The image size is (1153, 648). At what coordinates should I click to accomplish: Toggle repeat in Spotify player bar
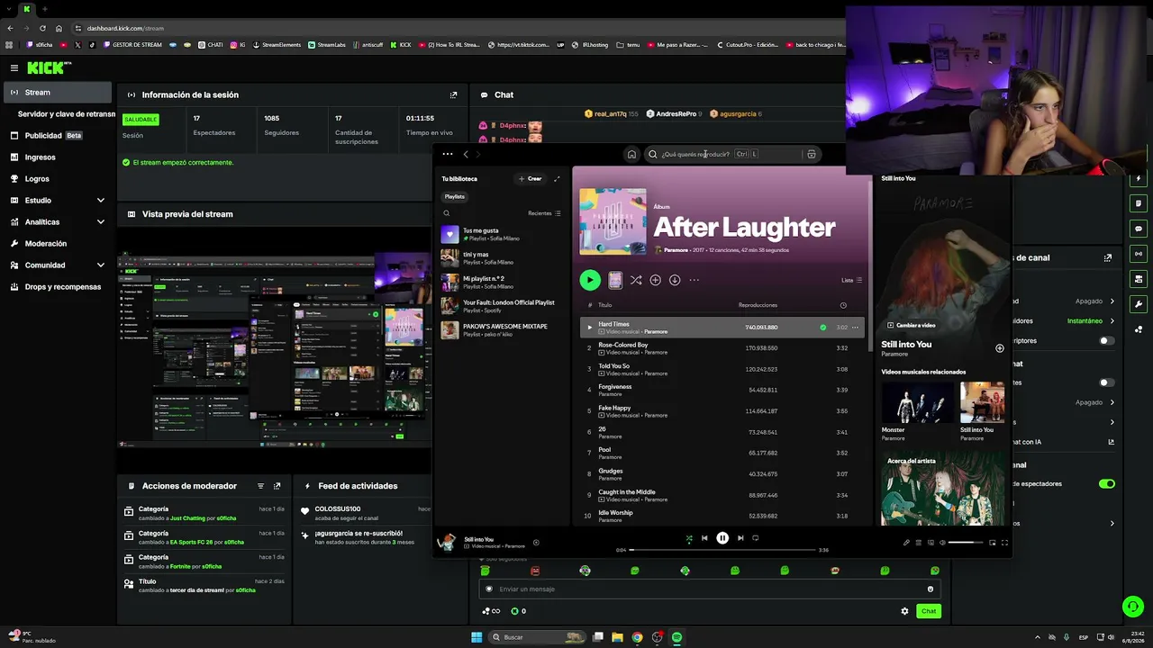click(x=756, y=538)
